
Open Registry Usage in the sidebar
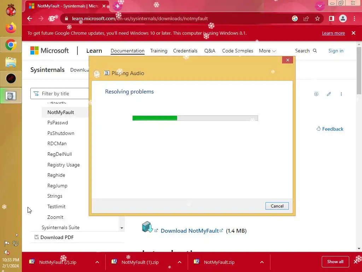point(64,165)
